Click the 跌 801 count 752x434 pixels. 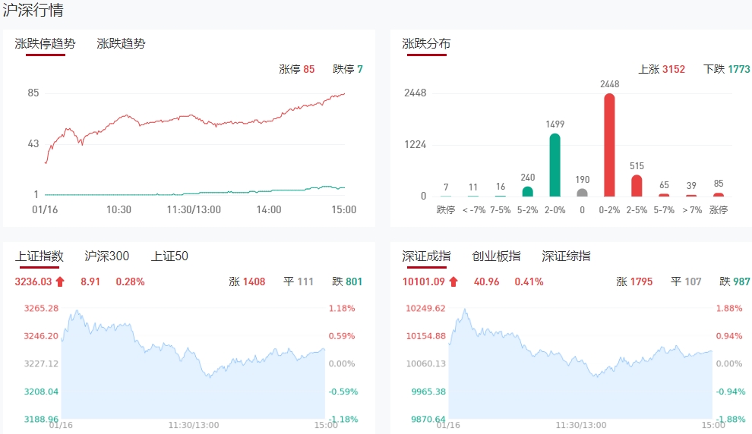[x=347, y=281]
